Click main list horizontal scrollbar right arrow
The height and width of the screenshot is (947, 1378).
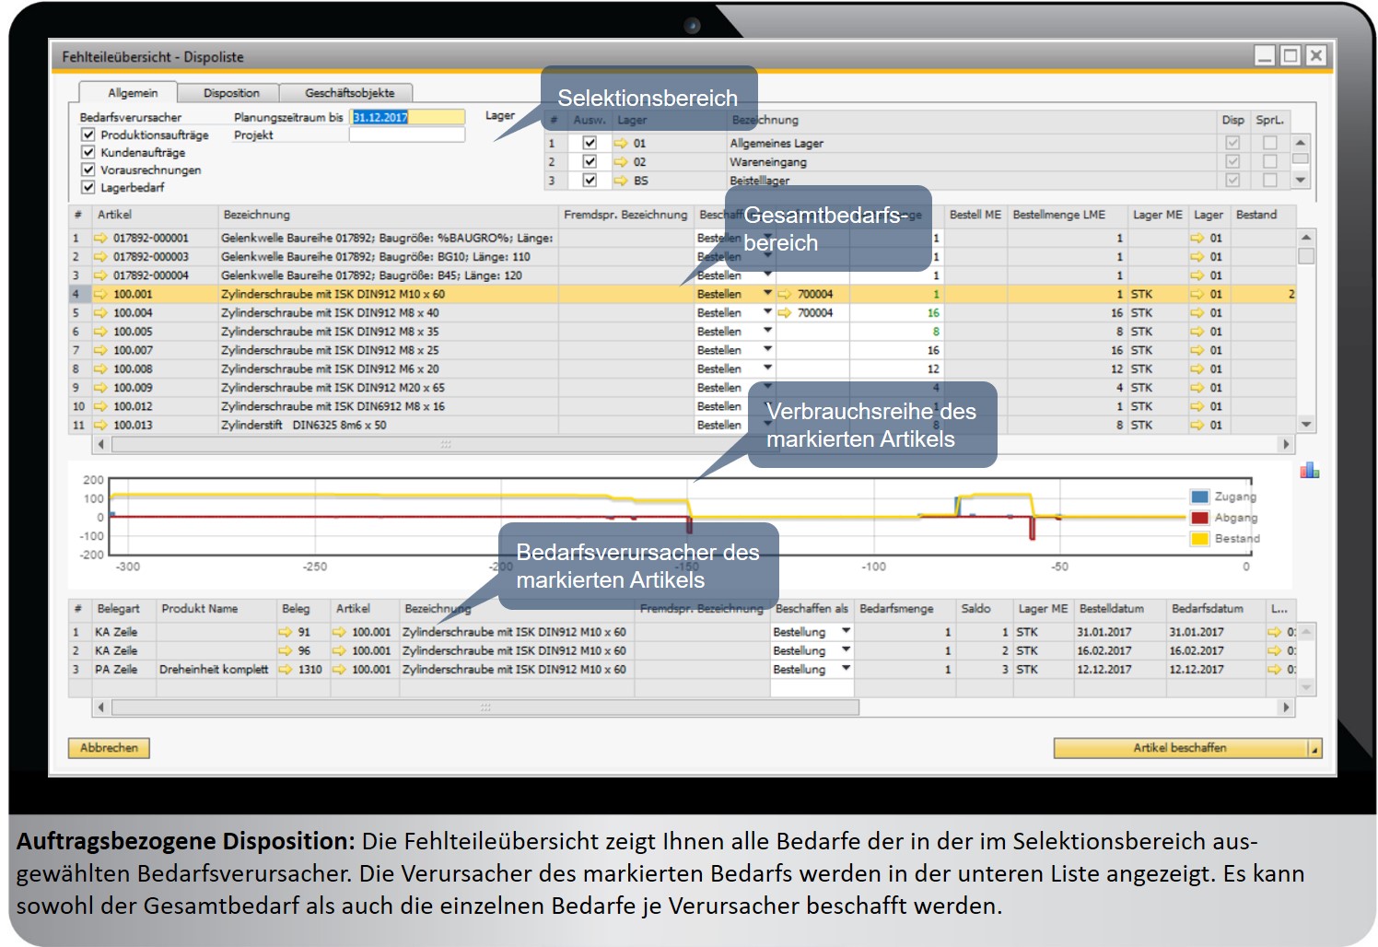(1287, 444)
